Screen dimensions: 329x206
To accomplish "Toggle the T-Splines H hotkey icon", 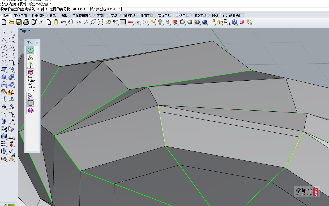I will click(x=31, y=103).
